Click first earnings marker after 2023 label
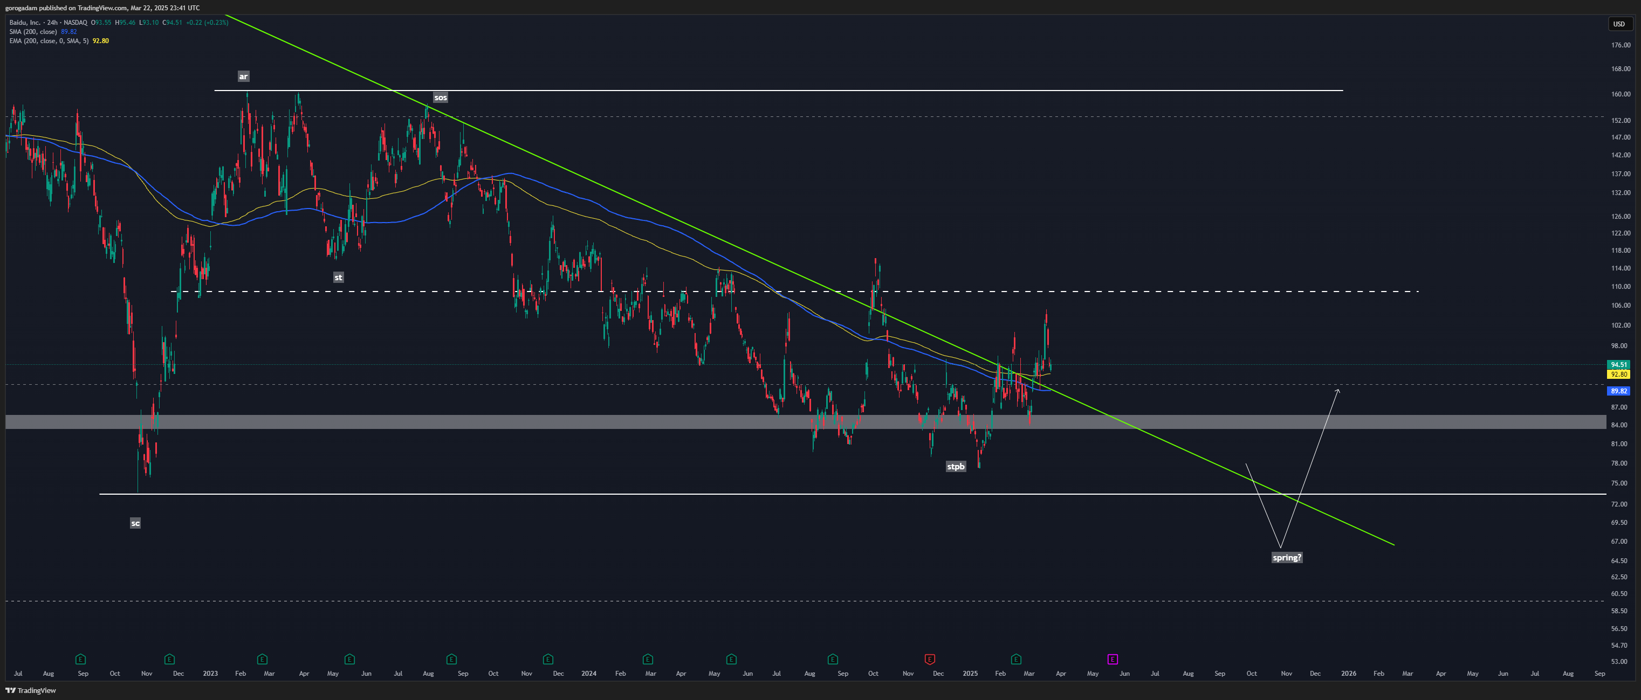Screen dimensions: 1641x700 pyautogui.click(x=262, y=659)
